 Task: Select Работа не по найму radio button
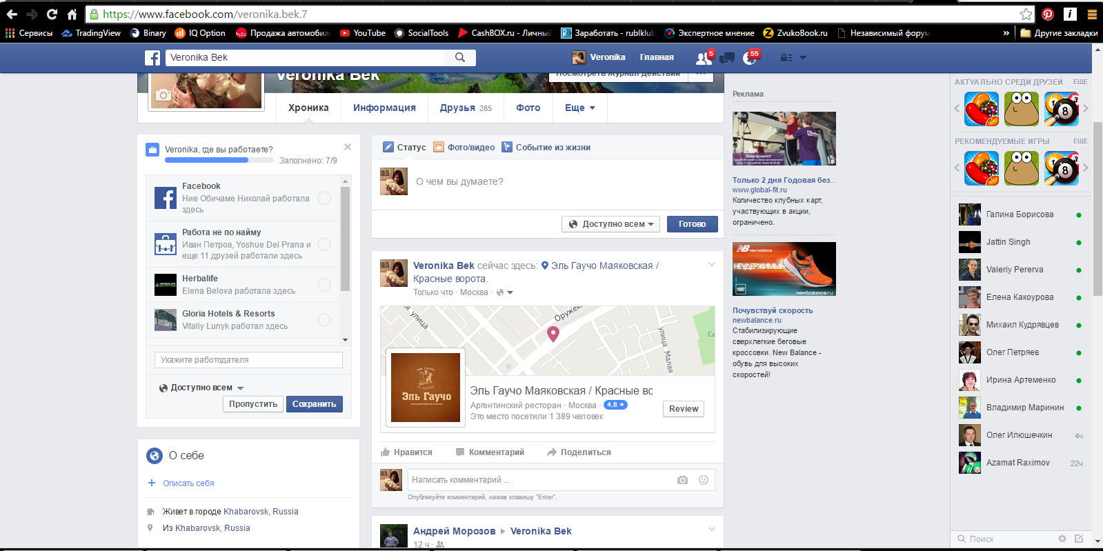(x=324, y=244)
